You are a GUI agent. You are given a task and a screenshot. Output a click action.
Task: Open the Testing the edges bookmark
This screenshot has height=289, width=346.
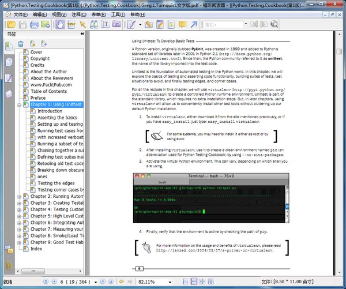click(x=56, y=183)
